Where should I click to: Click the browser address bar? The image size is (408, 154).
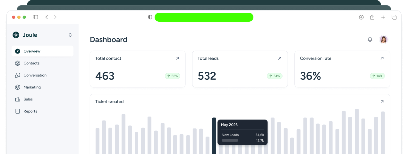pyautogui.click(x=204, y=17)
